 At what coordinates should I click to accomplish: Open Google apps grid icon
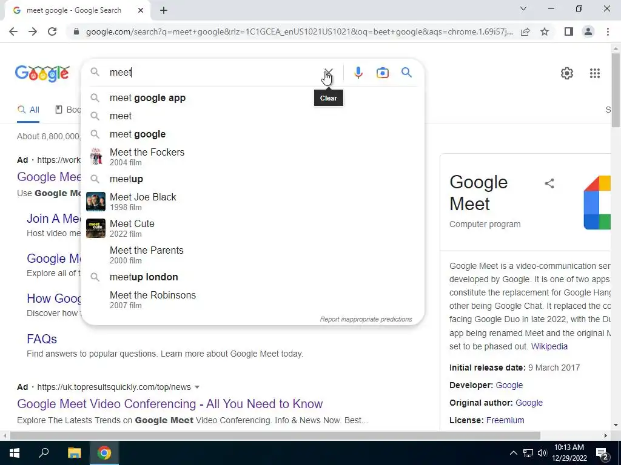coord(594,73)
